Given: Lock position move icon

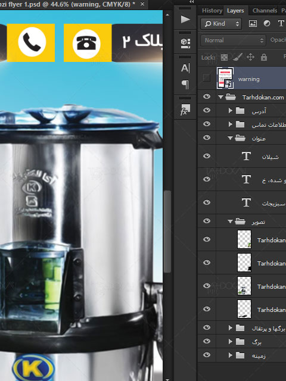Looking at the screenshot, I should click(x=250, y=57).
